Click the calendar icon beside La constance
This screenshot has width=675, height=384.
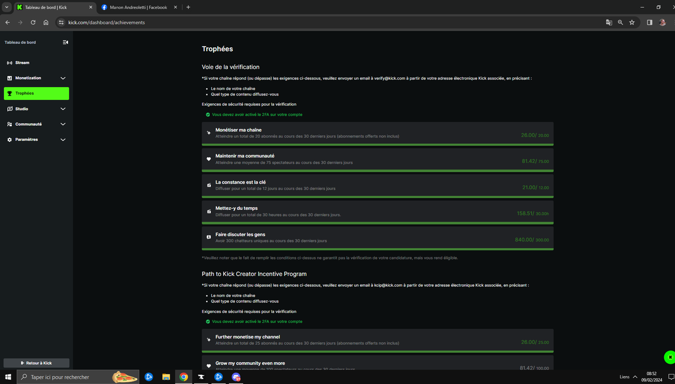(x=209, y=185)
